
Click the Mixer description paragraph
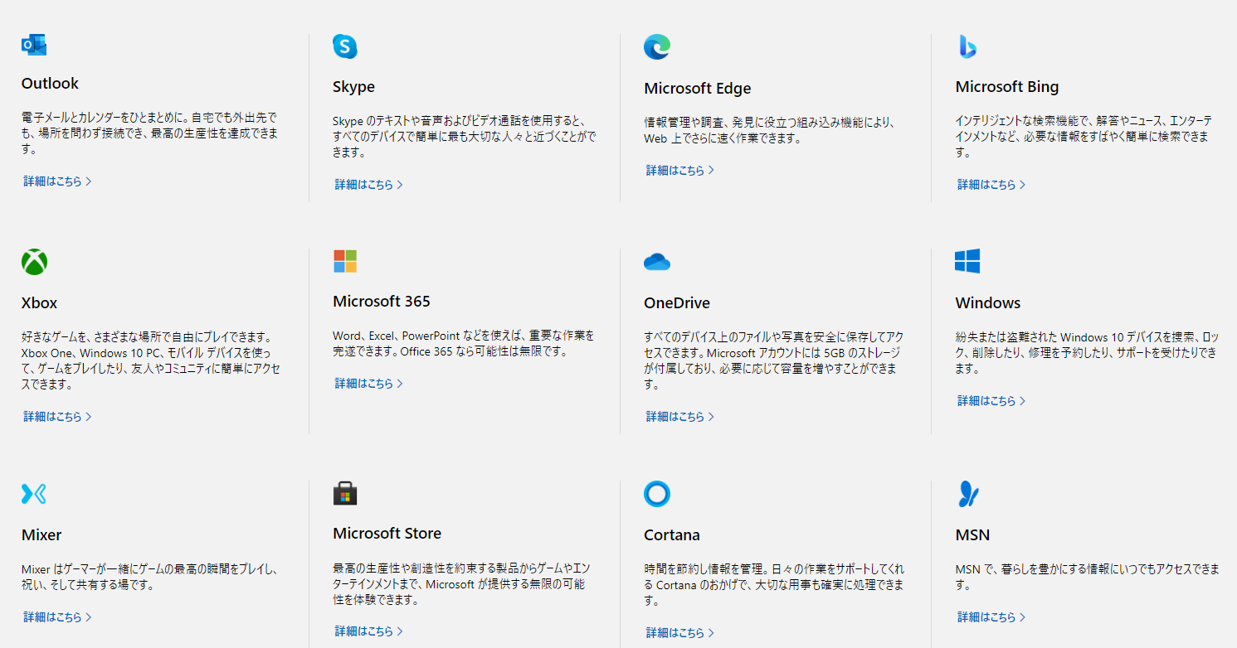click(149, 578)
